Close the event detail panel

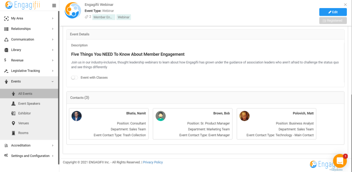345,5
